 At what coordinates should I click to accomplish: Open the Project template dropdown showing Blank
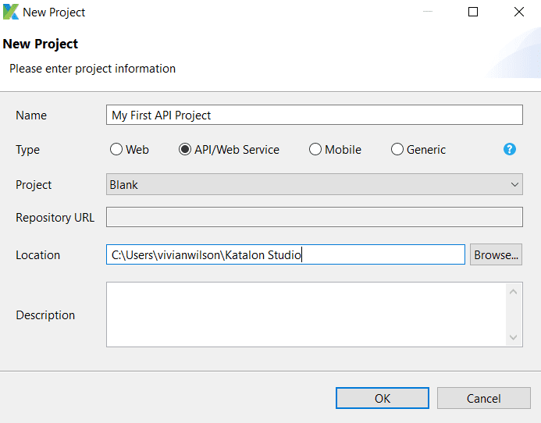click(315, 184)
